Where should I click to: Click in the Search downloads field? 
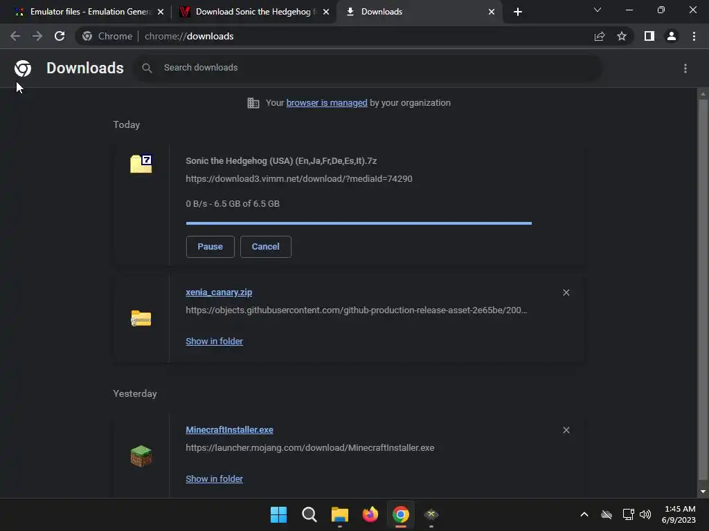click(x=368, y=68)
